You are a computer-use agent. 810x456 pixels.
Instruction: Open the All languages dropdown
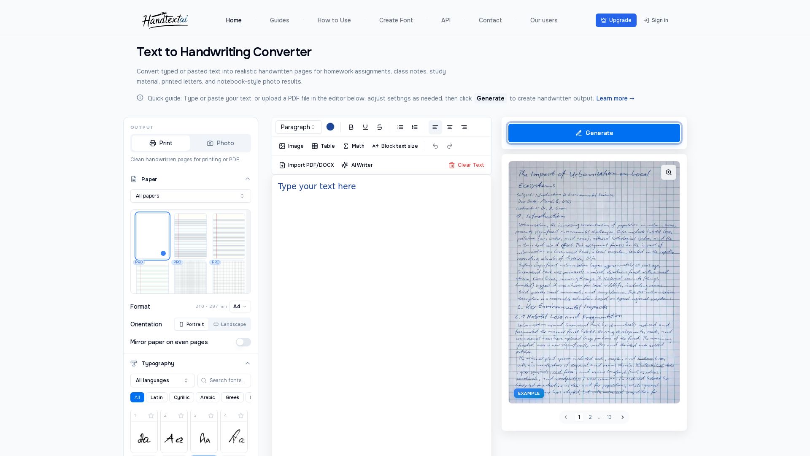point(162,380)
